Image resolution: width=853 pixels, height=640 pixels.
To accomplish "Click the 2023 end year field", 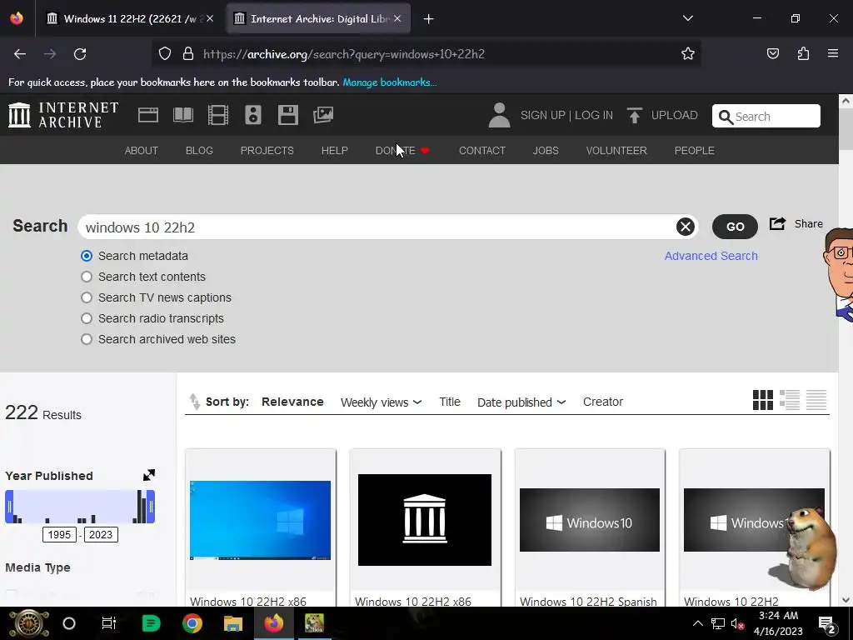I will [101, 534].
